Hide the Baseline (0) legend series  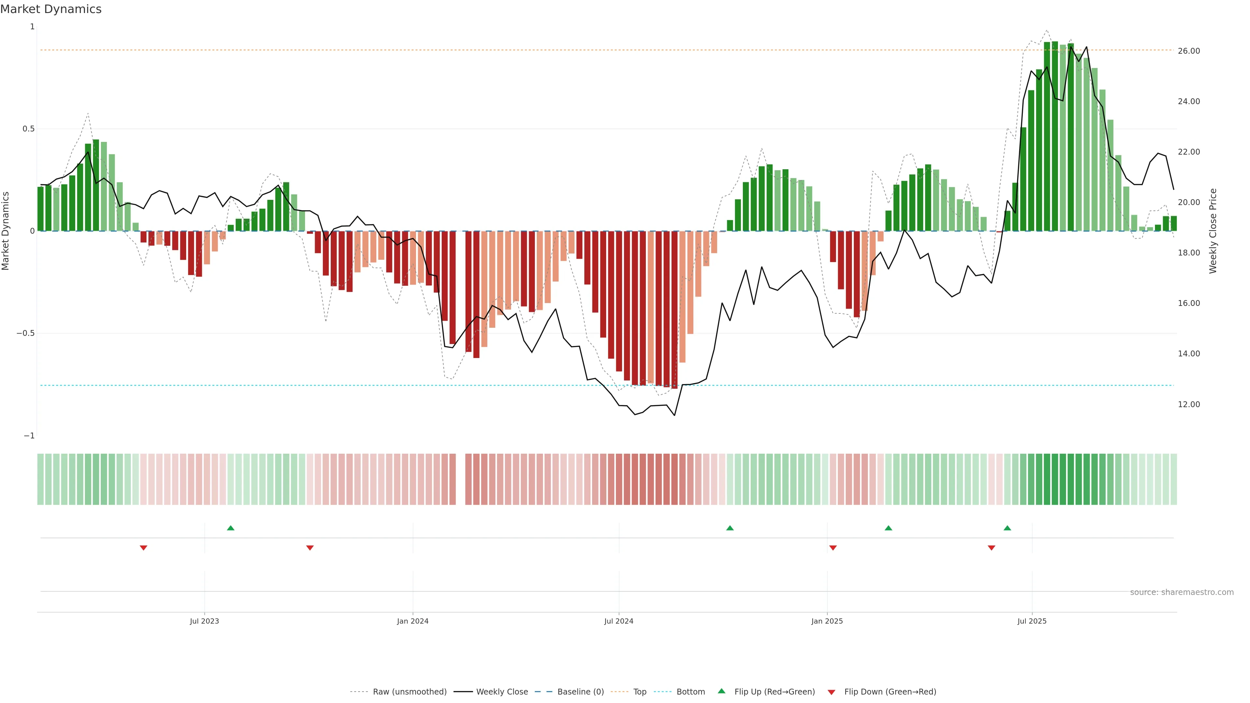tap(580, 692)
